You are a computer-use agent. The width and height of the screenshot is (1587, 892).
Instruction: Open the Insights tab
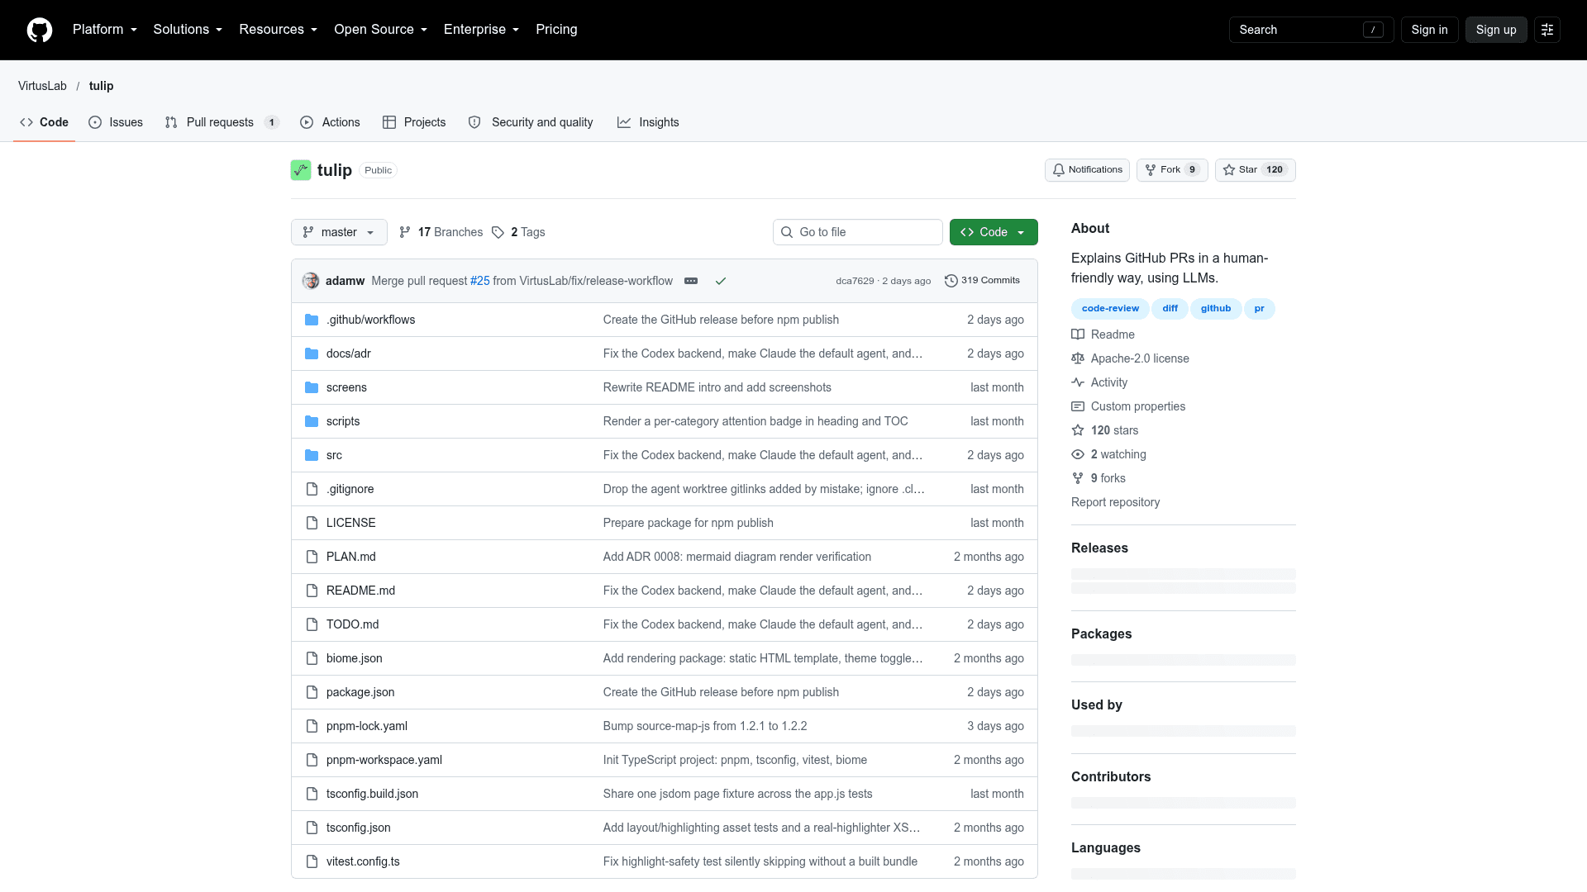[648, 122]
